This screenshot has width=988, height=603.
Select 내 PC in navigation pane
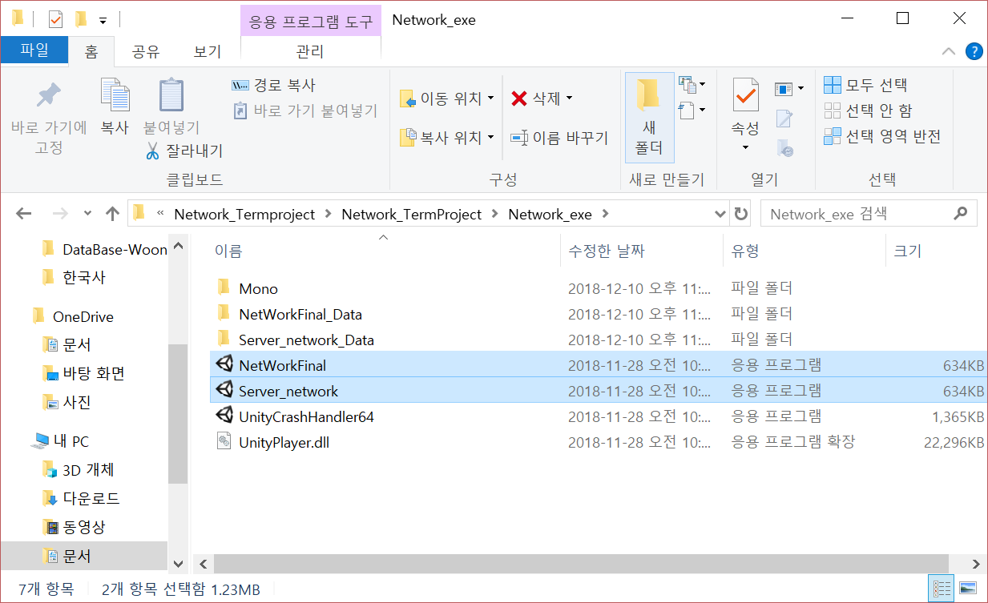71,440
